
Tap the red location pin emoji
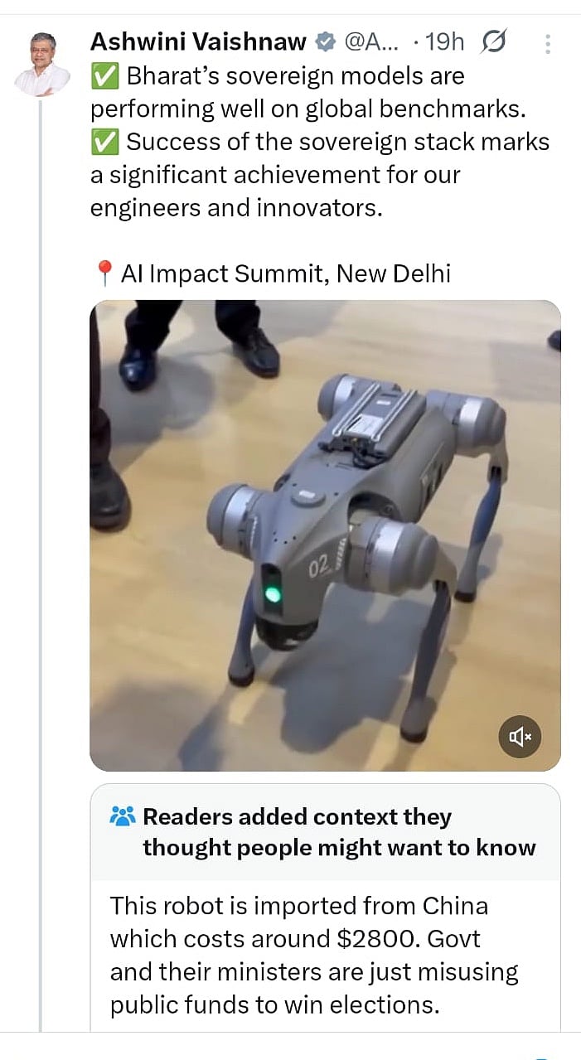coord(103,273)
